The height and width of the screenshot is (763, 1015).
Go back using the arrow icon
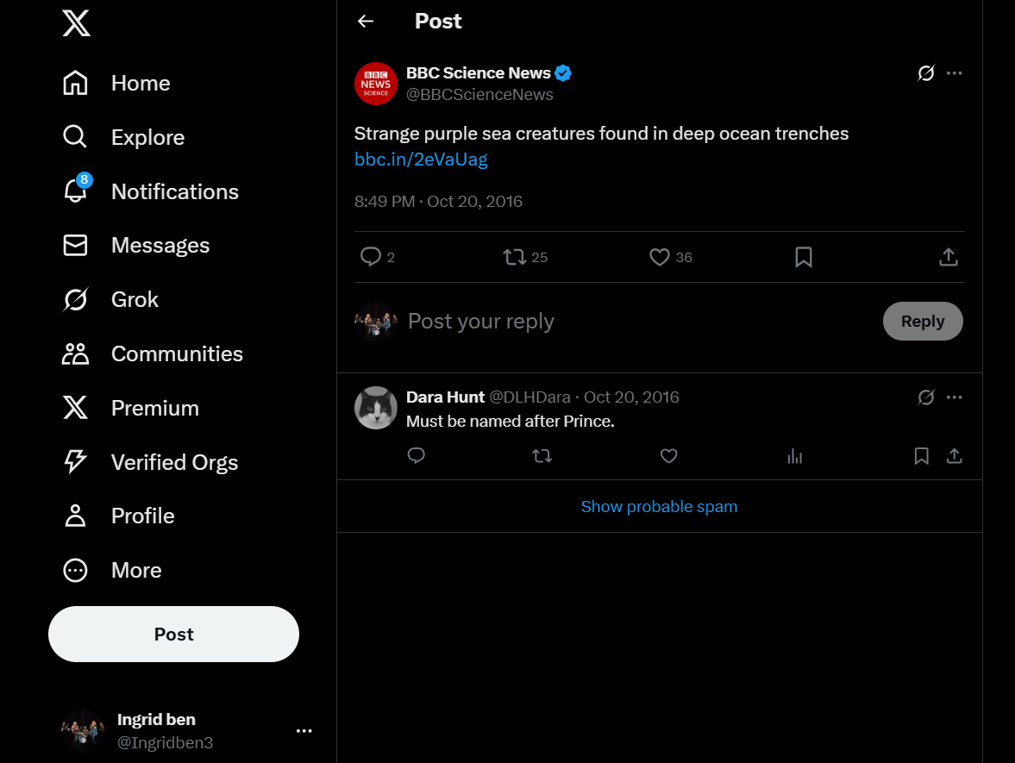pyautogui.click(x=366, y=22)
